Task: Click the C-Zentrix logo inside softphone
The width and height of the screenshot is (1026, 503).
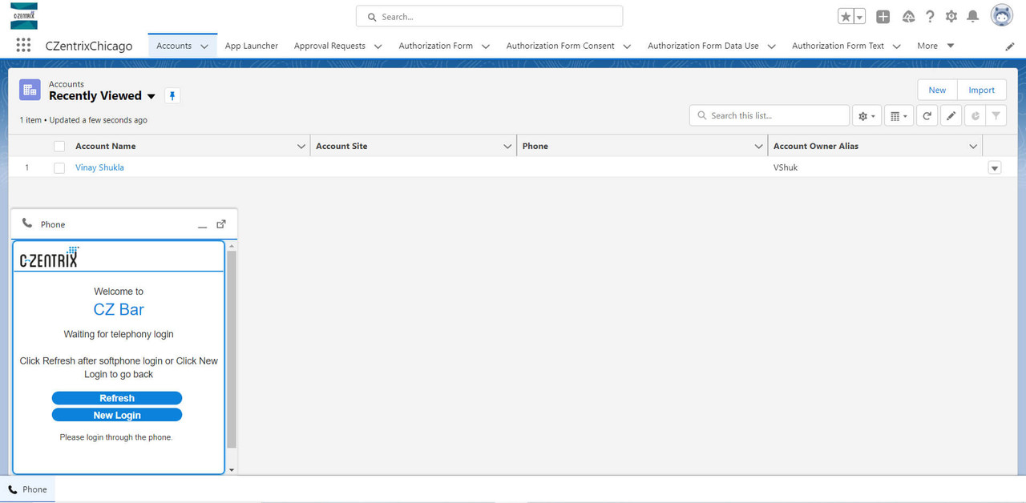Action: (x=49, y=257)
